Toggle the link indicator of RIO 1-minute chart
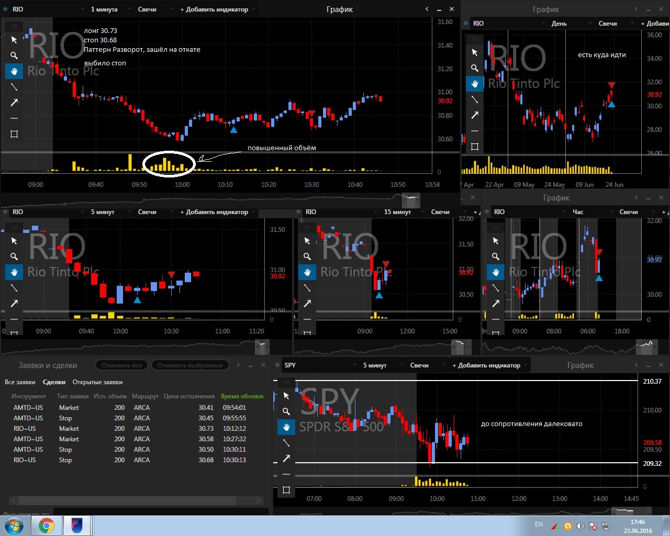Image resolution: width=670 pixels, height=536 pixels. (x=5, y=9)
